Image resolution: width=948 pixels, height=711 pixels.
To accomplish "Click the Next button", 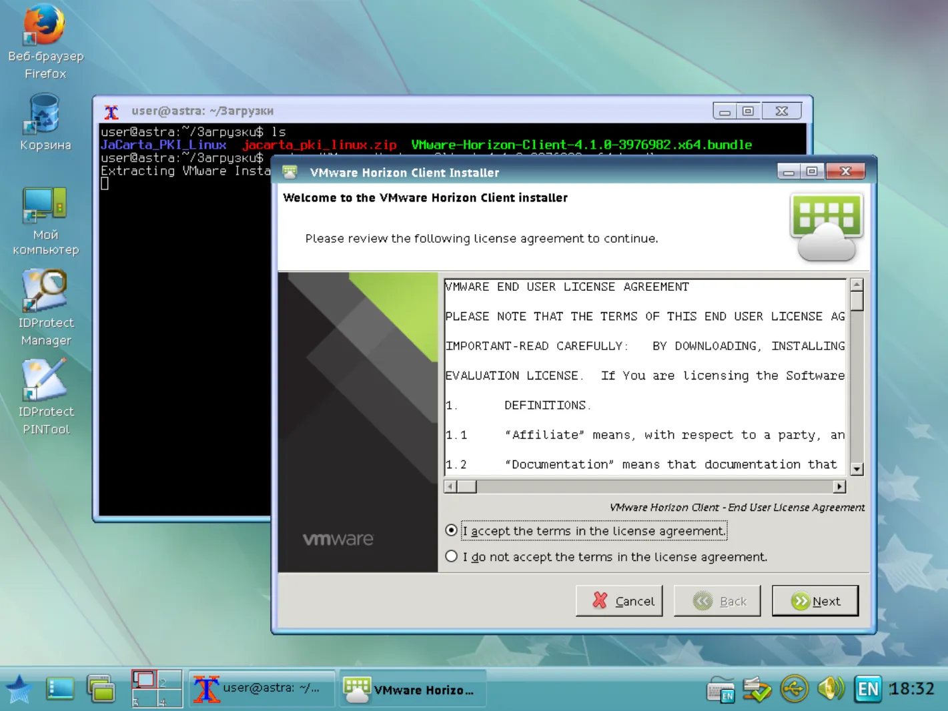I will tap(815, 601).
